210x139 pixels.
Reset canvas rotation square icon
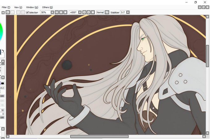[x=93, y=12]
